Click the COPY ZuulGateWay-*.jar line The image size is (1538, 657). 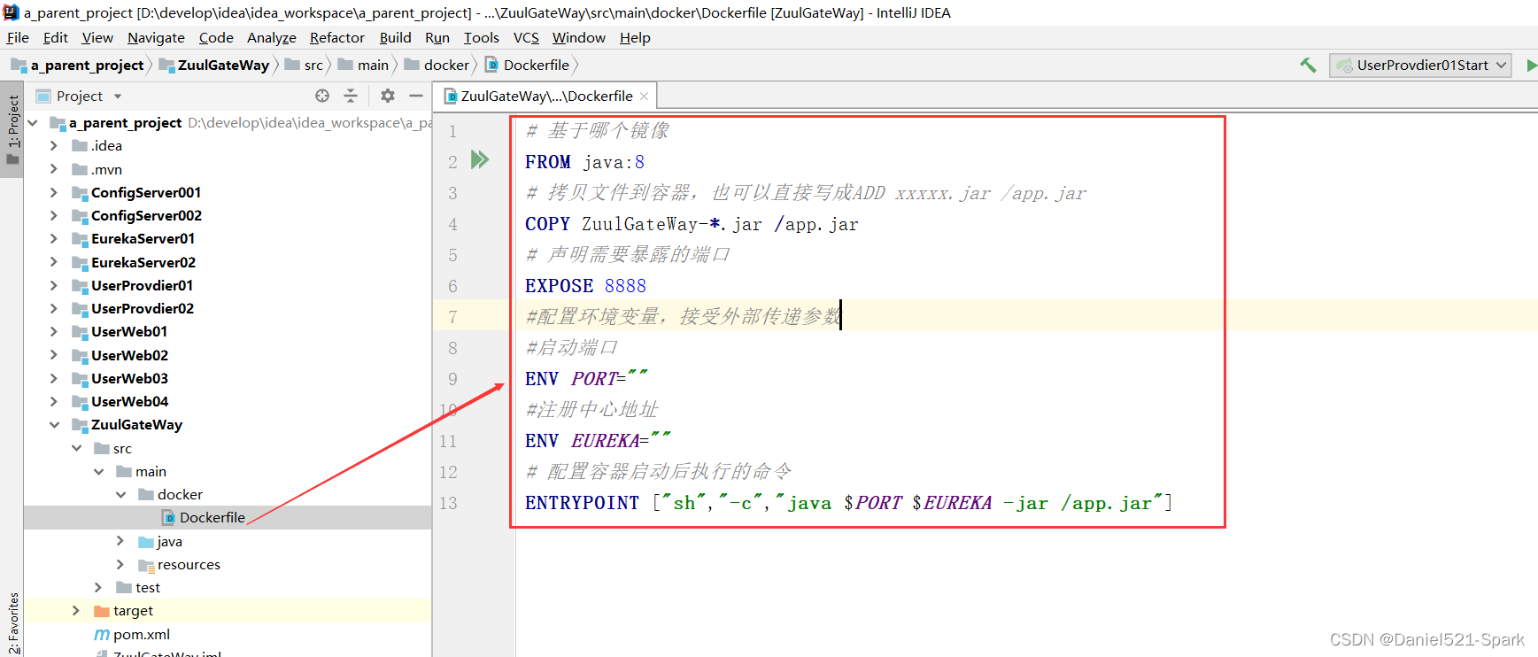click(x=692, y=224)
